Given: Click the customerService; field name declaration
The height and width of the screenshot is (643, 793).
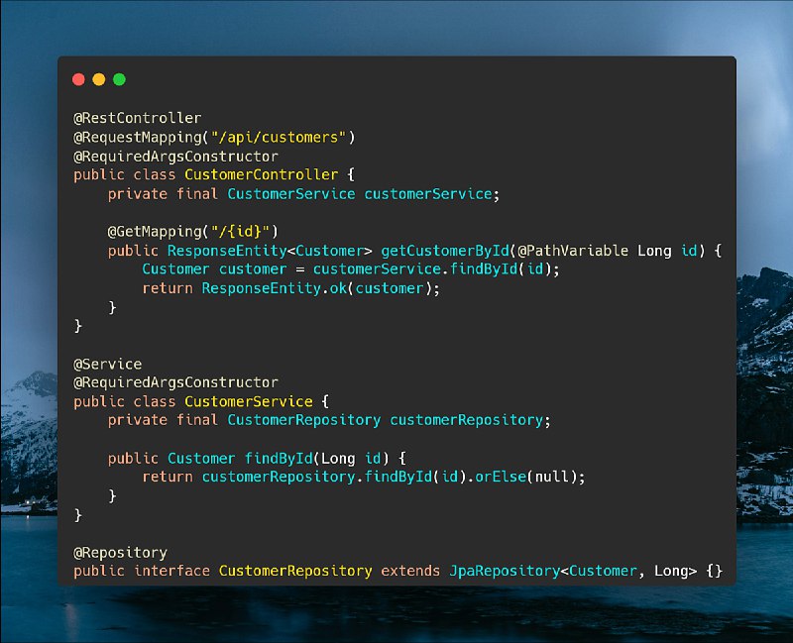Looking at the screenshot, I should pos(432,194).
